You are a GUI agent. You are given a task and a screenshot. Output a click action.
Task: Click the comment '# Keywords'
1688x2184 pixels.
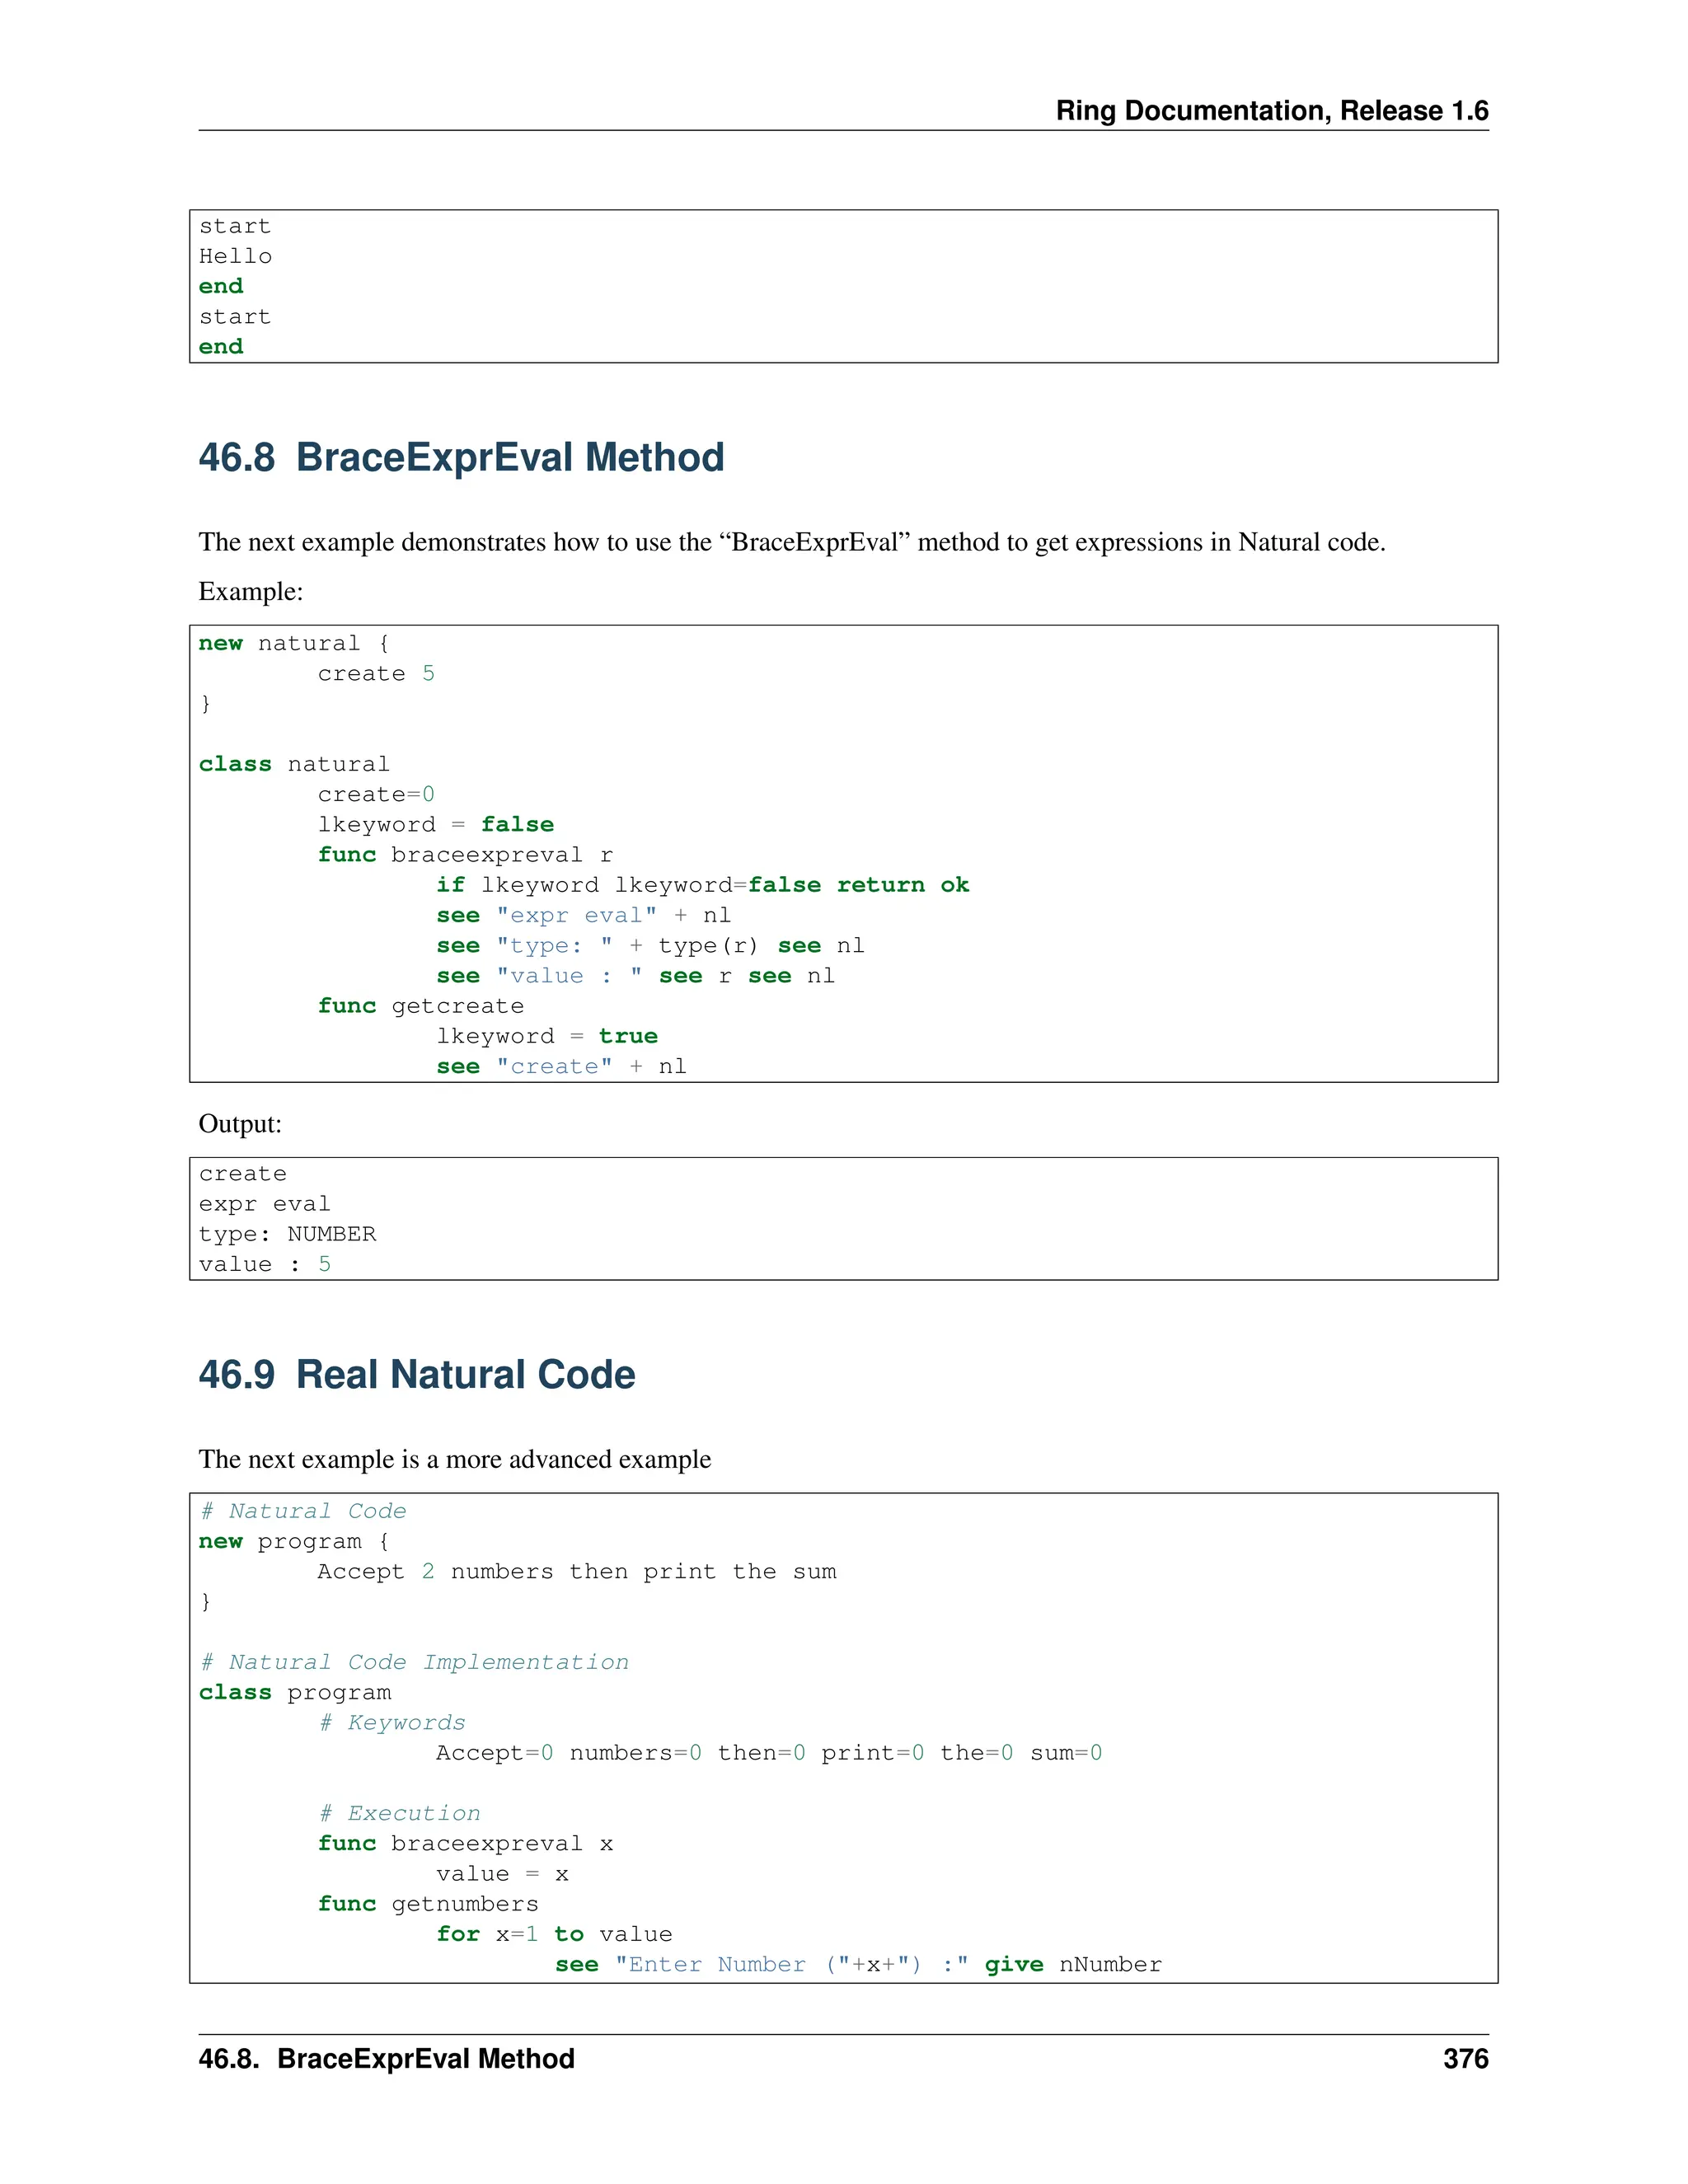point(392,1722)
